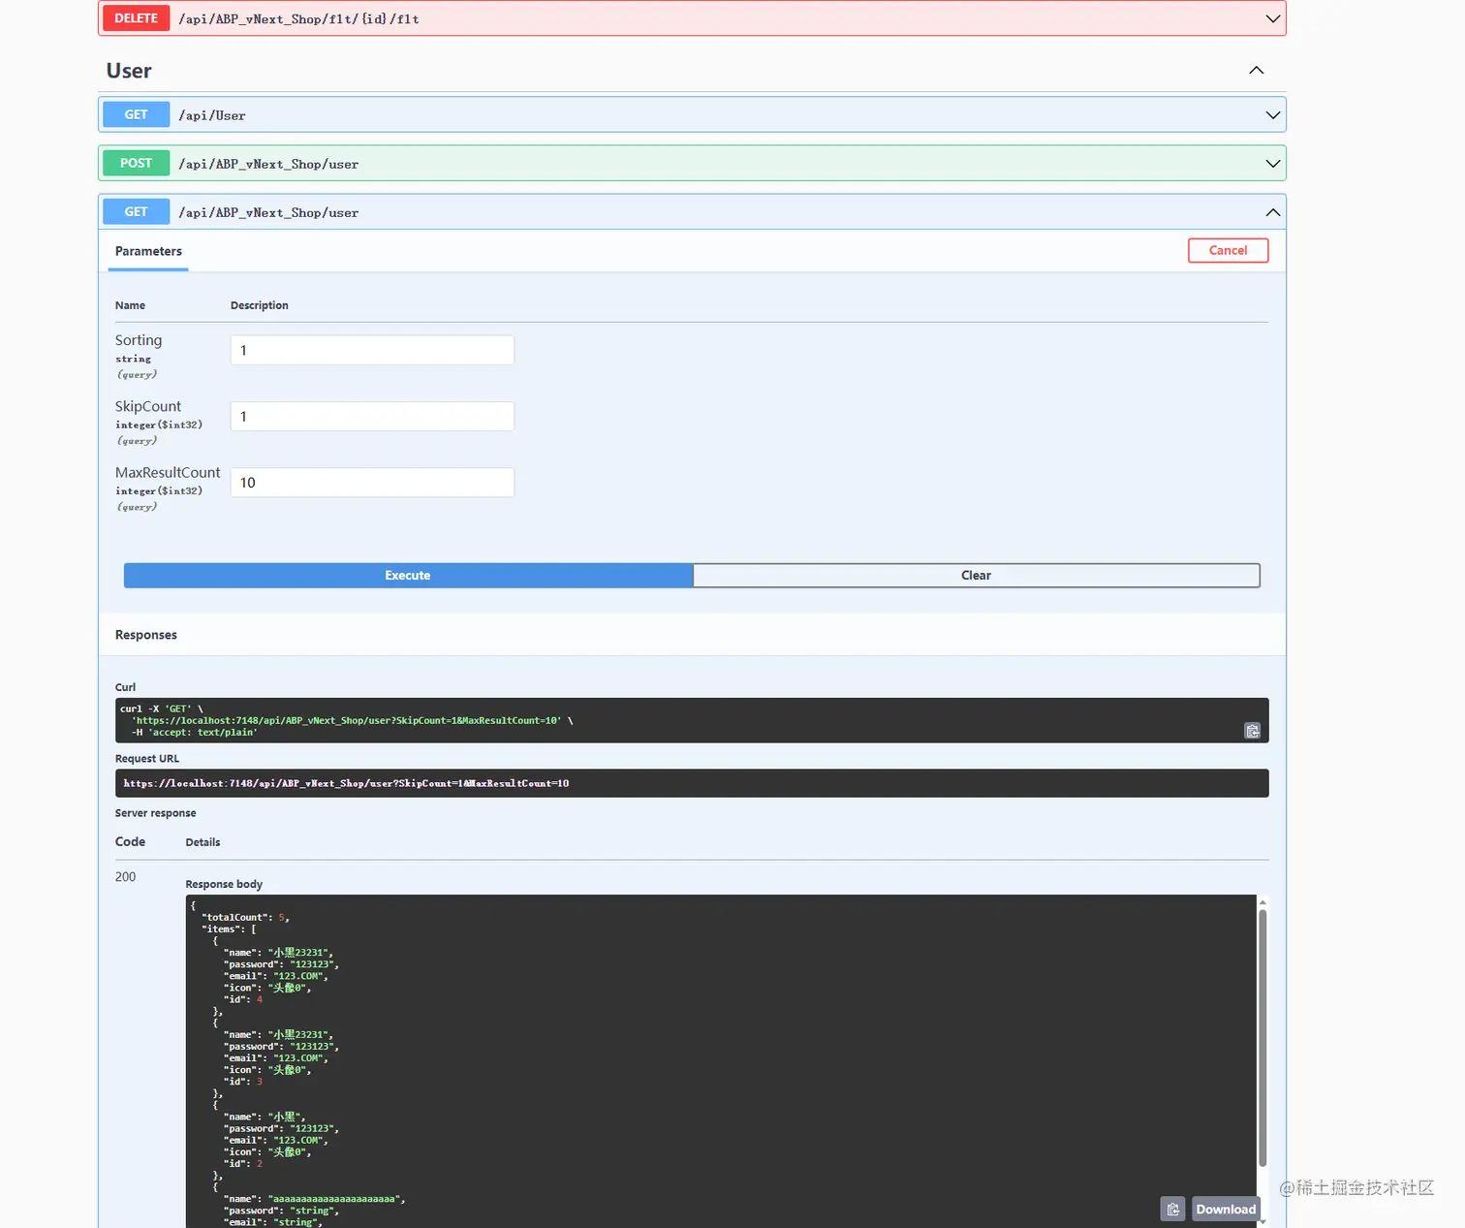This screenshot has height=1228, width=1465.
Task: Download the response body
Action: pyautogui.click(x=1226, y=1209)
